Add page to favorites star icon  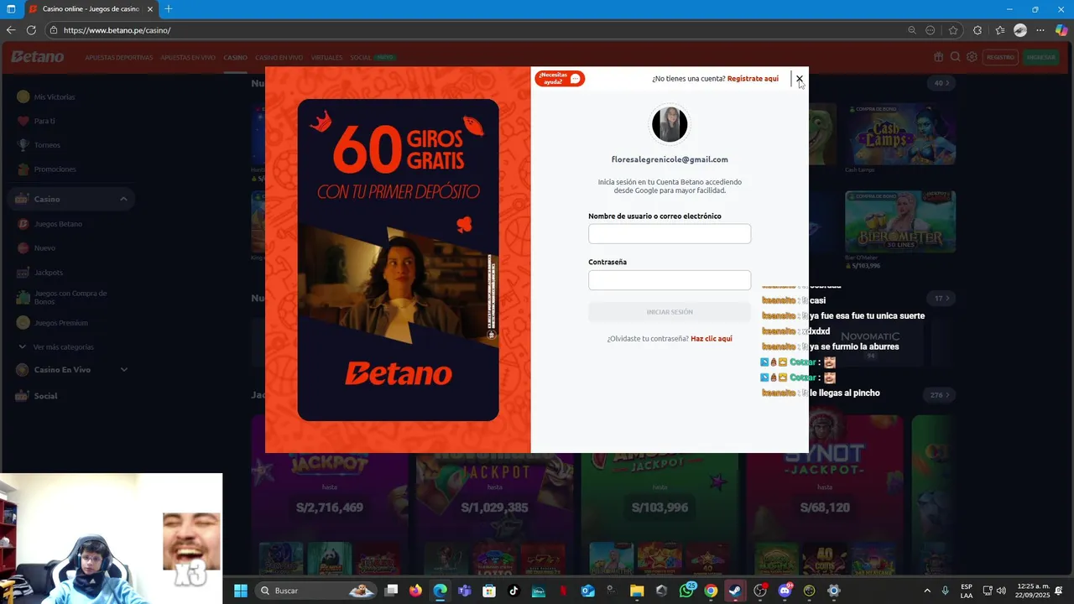click(x=953, y=30)
